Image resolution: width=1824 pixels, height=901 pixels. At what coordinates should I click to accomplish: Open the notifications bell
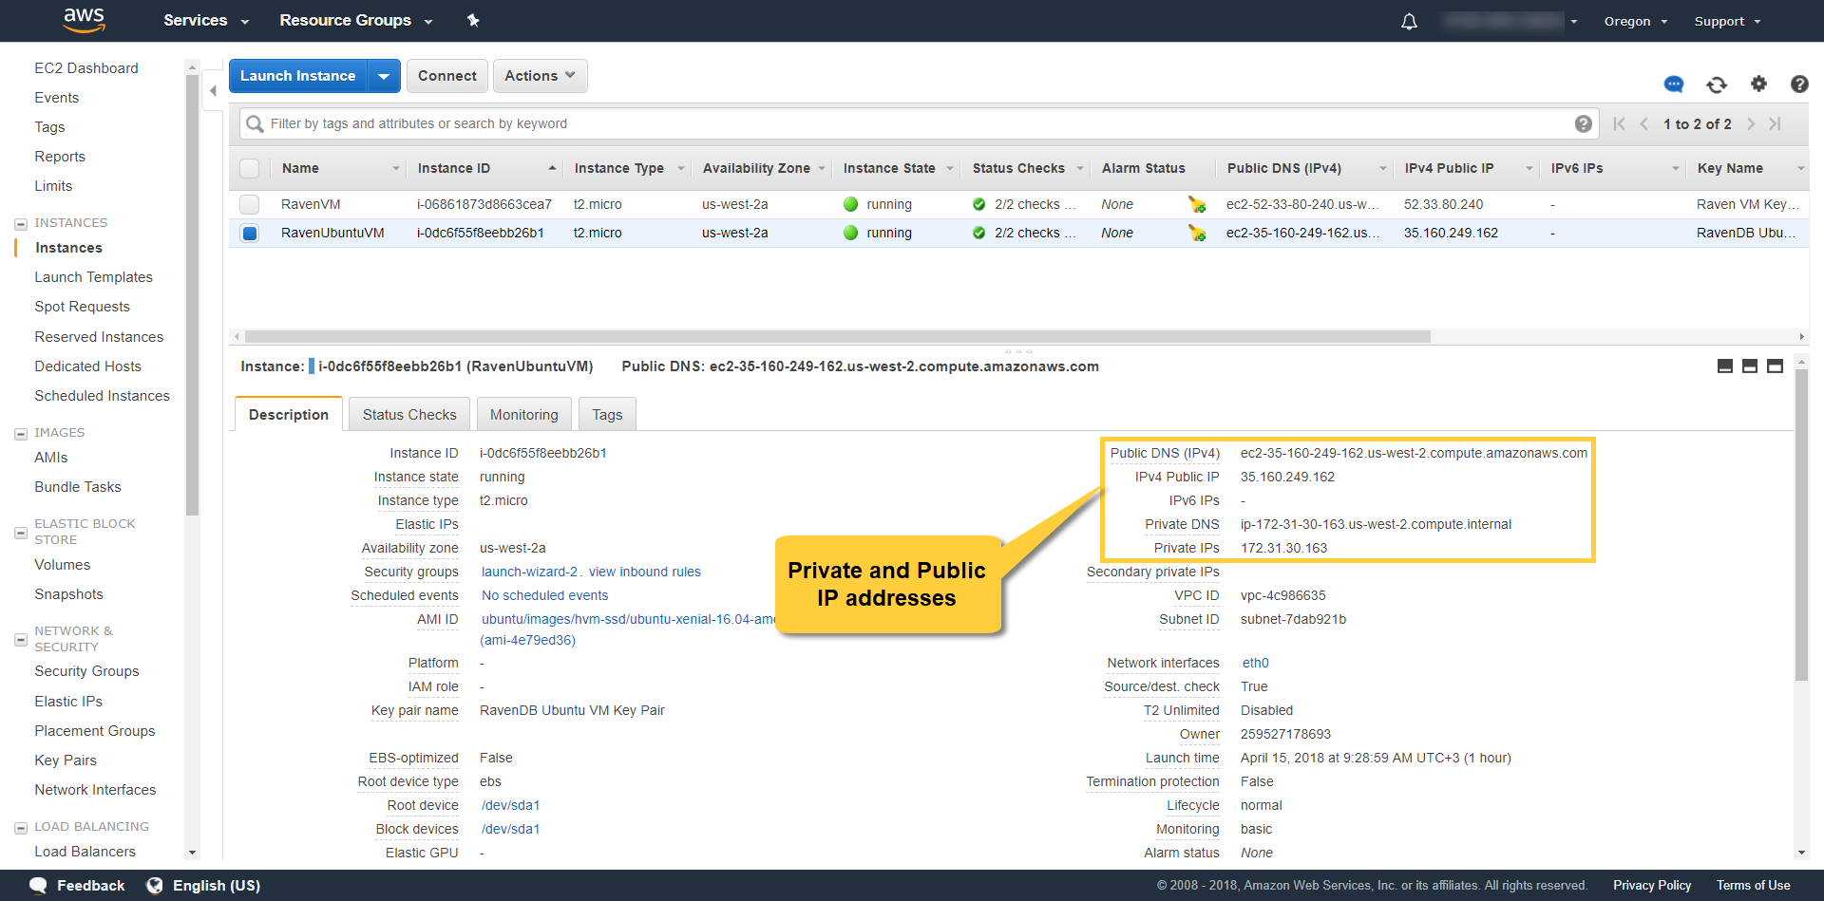1409,21
